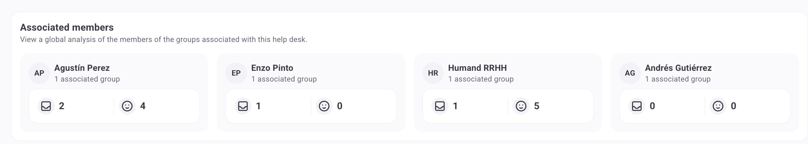Click Humand RRHH's inbox tickets icon
The width and height of the screenshot is (808, 144).
[440, 106]
